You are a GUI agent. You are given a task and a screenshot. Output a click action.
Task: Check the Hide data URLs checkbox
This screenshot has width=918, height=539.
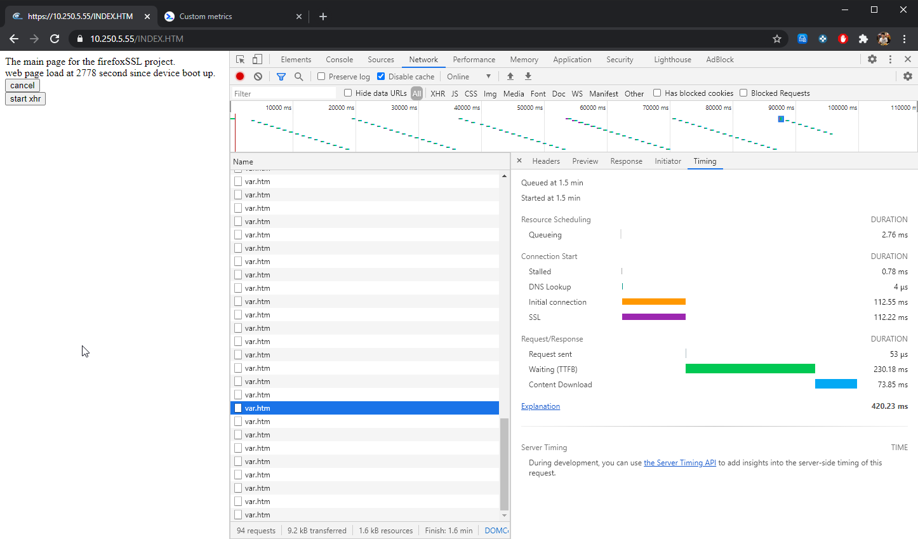point(348,93)
